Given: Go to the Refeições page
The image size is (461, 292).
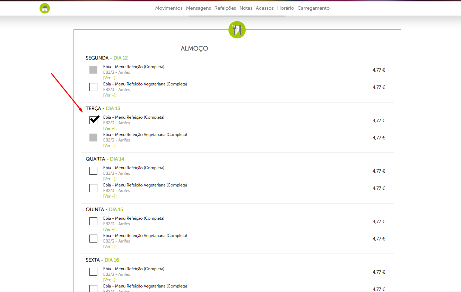Looking at the screenshot, I should point(225,8).
